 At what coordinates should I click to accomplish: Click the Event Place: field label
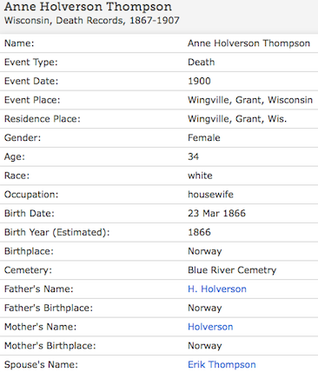click(32, 100)
